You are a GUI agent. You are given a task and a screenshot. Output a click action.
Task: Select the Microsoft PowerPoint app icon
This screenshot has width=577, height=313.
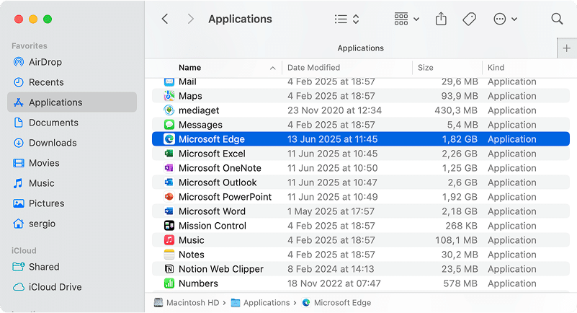click(x=169, y=197)
